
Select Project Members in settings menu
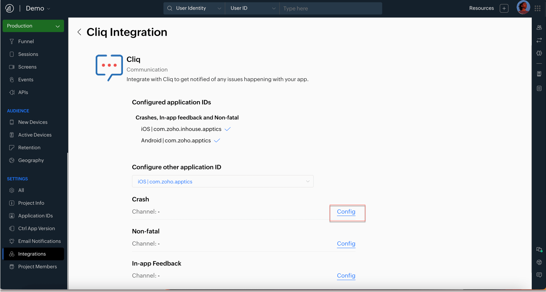pyautogui.click(x=37, y=267)
